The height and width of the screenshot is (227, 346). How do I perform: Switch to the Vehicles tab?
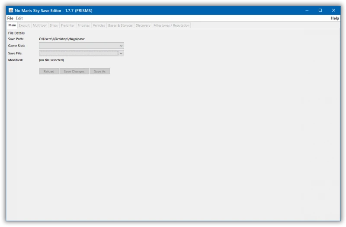99,25
